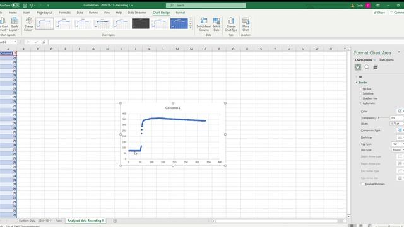Switch to Text Options in format pane
This screenshot has width=404, height=227.
[386, 60]
